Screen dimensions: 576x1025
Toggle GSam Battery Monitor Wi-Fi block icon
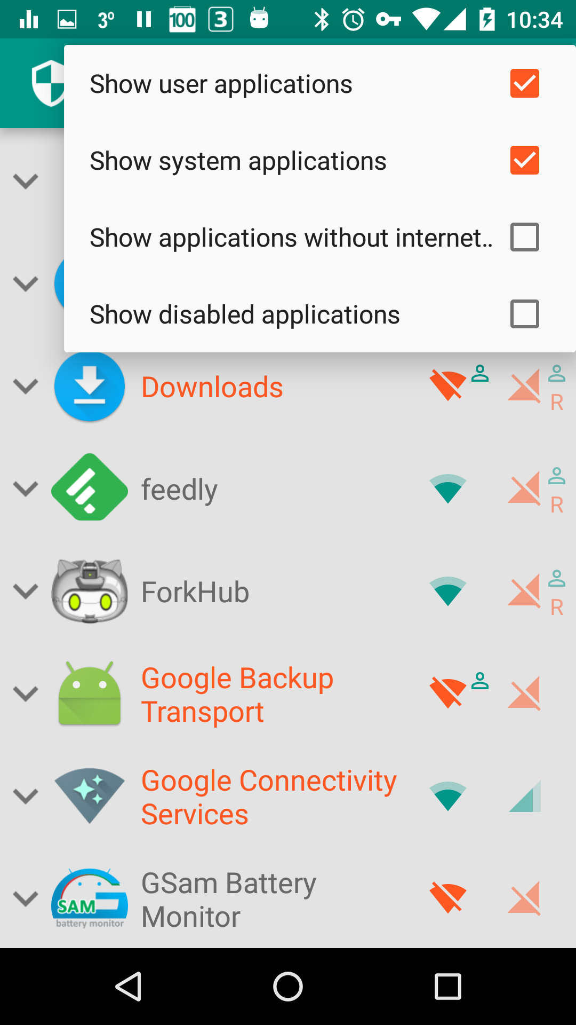point(448,898)
